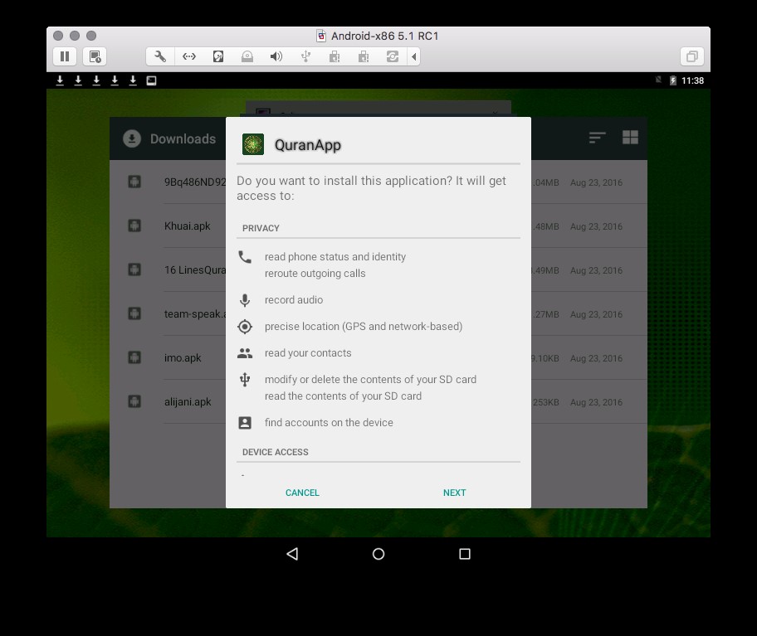Tap NEXT to continue install
Viewport: 757px width, 636px height.
tap(454, 493)
